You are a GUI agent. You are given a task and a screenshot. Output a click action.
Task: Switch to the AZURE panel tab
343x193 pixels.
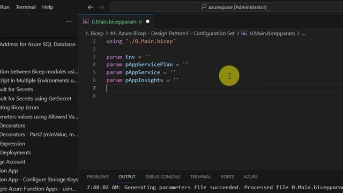(x=251, y=176)
